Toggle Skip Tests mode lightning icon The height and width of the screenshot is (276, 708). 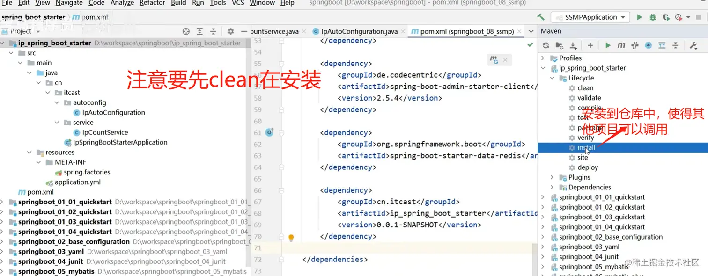[x=648, y=45]
